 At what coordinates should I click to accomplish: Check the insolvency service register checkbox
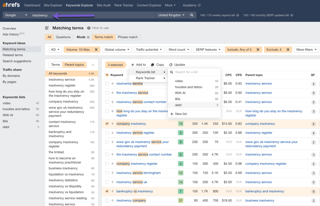pyautogui.click(x=107, y=133)
